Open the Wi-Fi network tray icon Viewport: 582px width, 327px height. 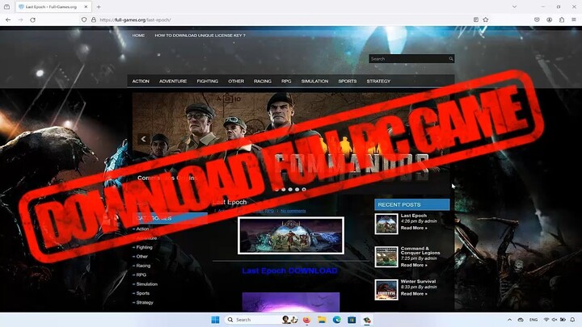tap(546, 320)
